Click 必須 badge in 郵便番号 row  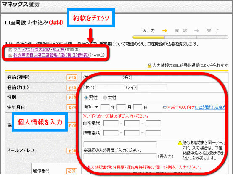click(72, 171)
